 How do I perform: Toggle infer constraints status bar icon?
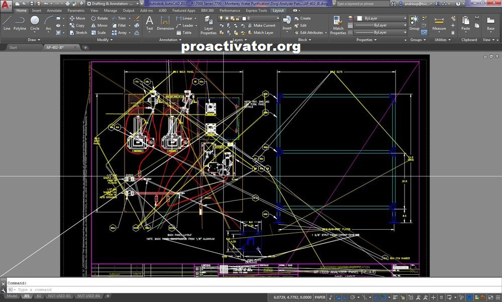(331, 297)
